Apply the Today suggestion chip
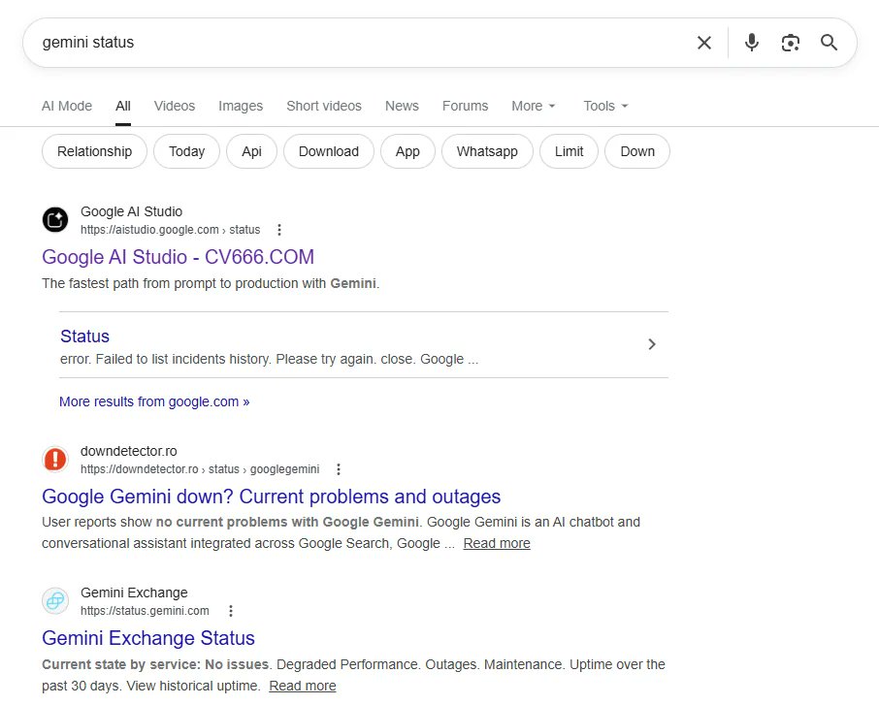Viewport: 879px width, 705px height. coord(186,151)
